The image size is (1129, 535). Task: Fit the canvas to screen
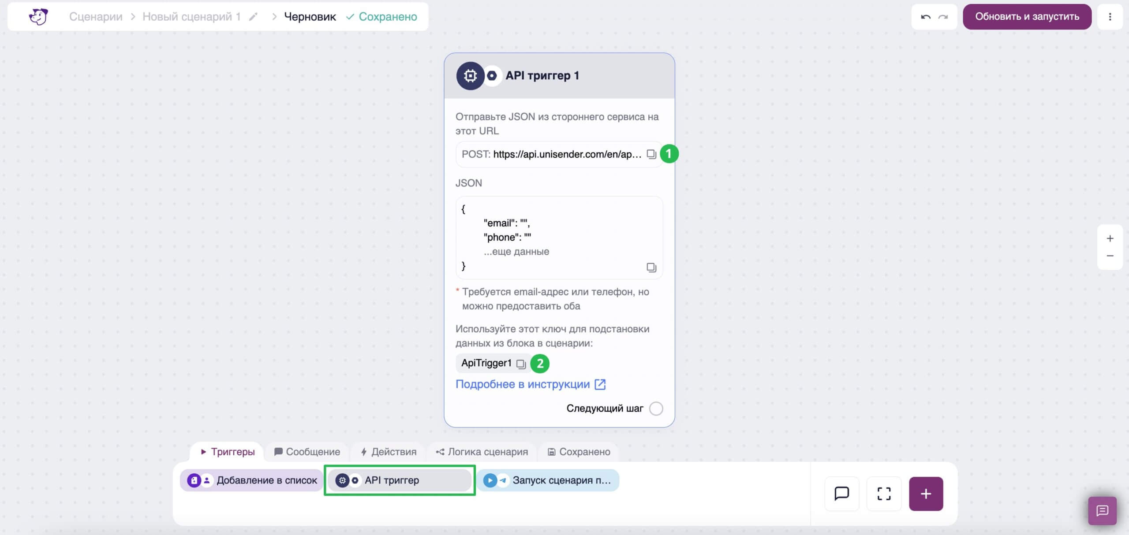(884, 494)
